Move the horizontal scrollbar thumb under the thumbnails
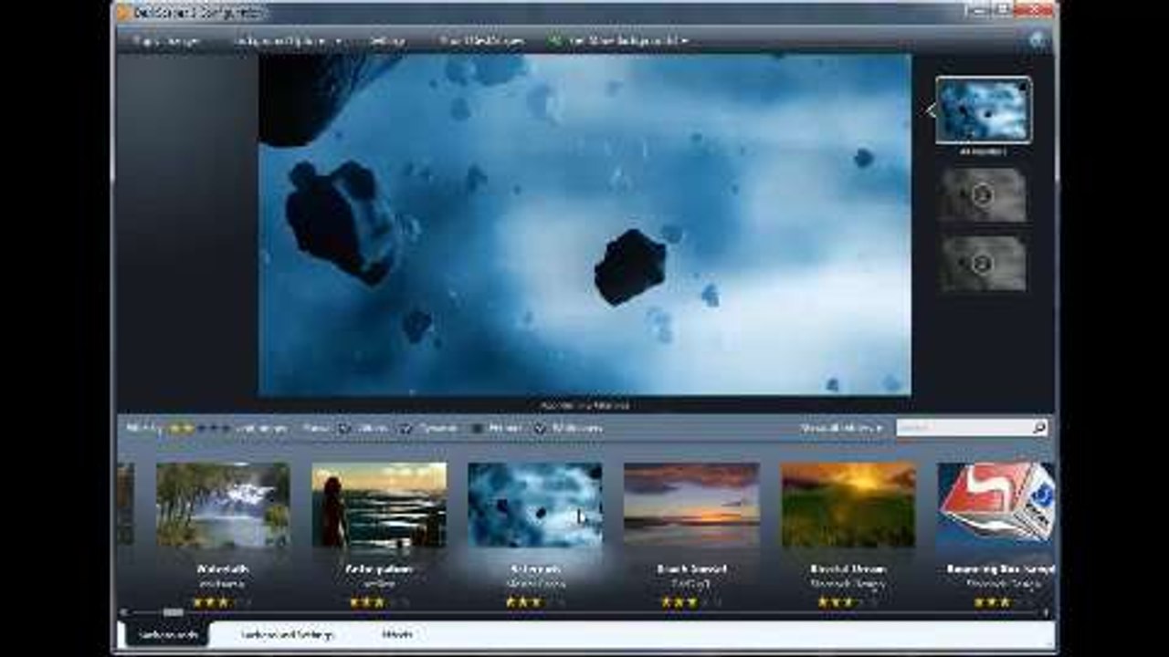 click(x=173, y=612)
